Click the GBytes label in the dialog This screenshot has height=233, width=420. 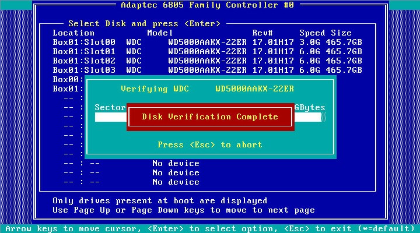click(x=310, y=108)
